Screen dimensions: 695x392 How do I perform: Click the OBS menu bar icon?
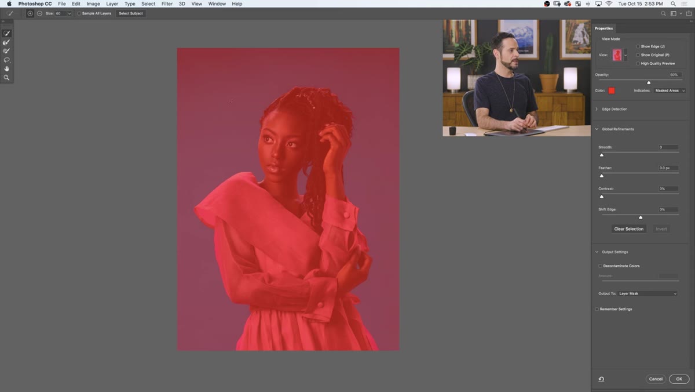tap(547, 3)
